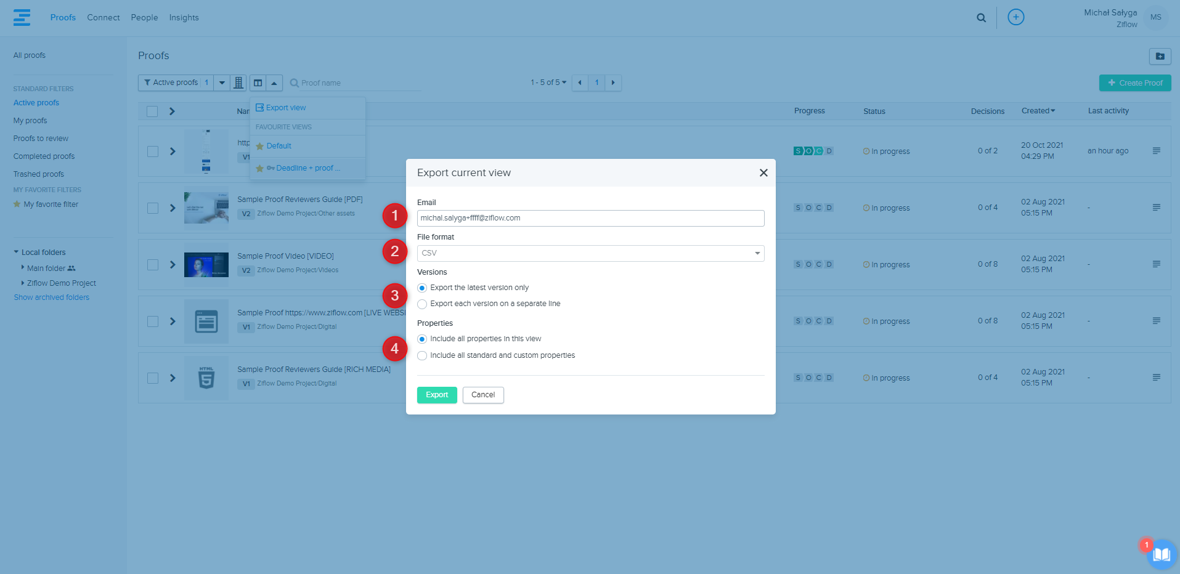Select Export each version on separate line

tap(422, 304)
